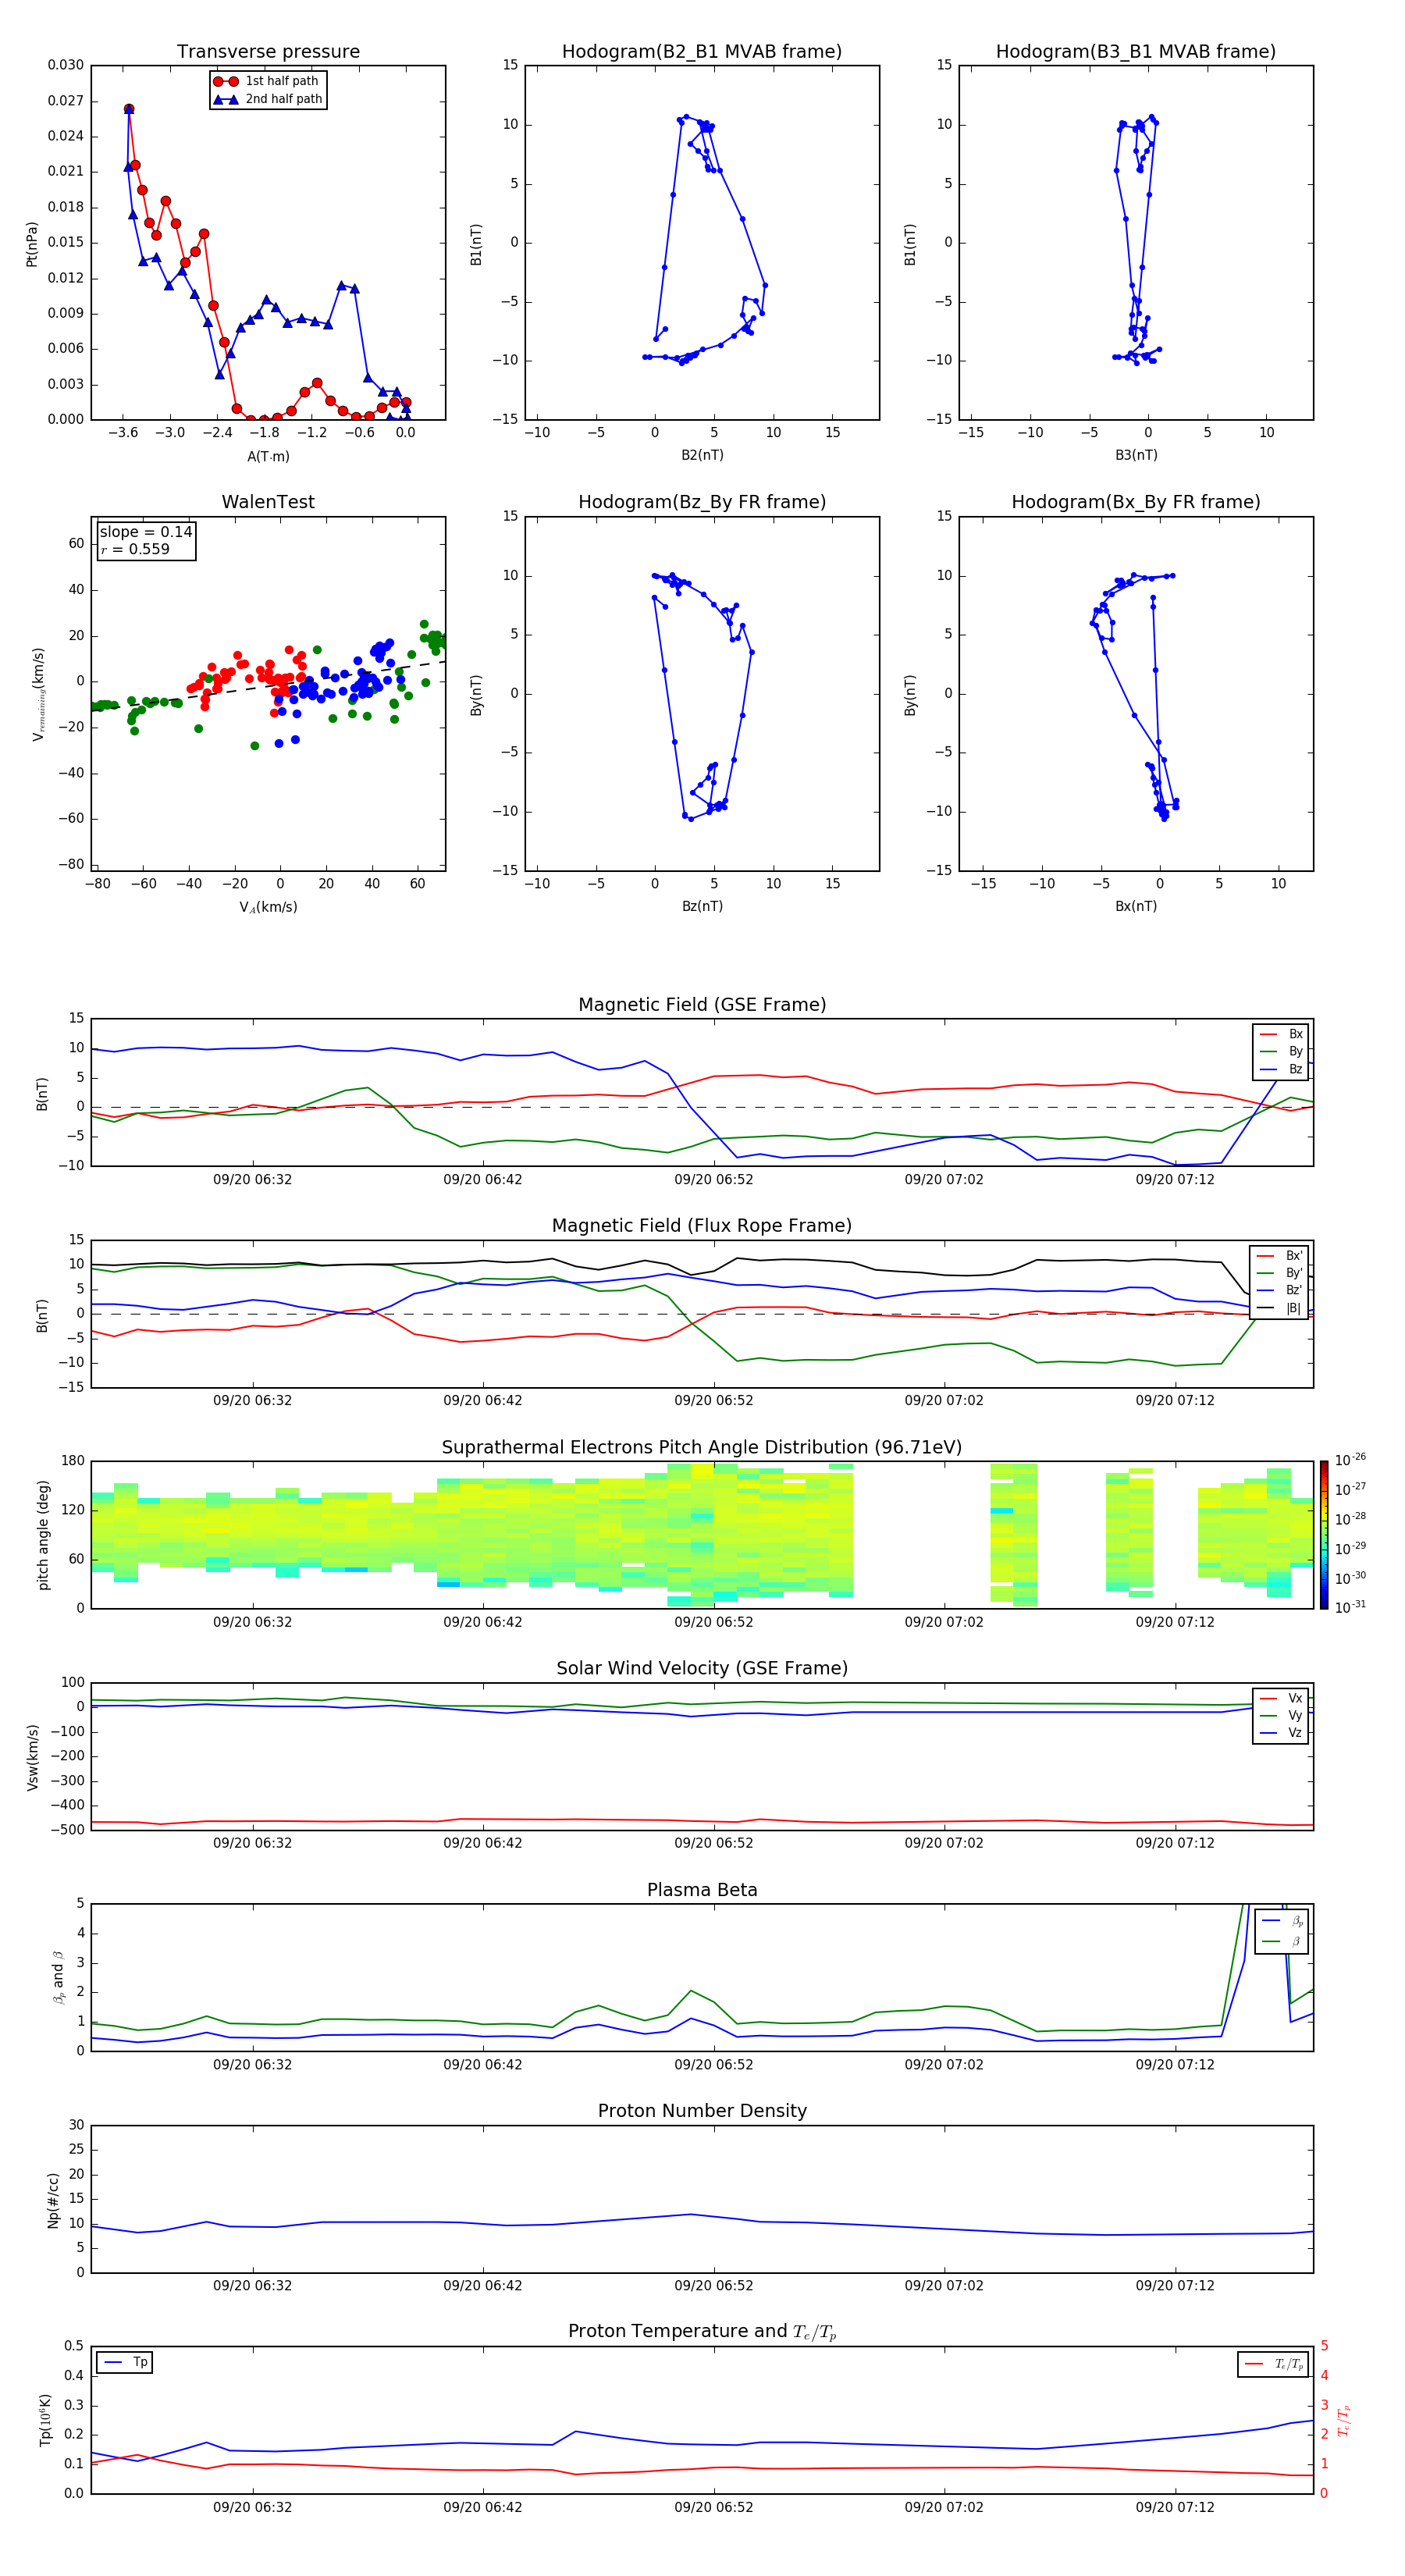Click the 'Magnetic Field (GSE Frame)' title
Image resolution: width=1405 pixels, height=2576 pixels.
[702, 1005]
